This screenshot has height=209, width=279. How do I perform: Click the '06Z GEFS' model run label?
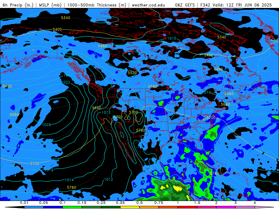[185, 5]
